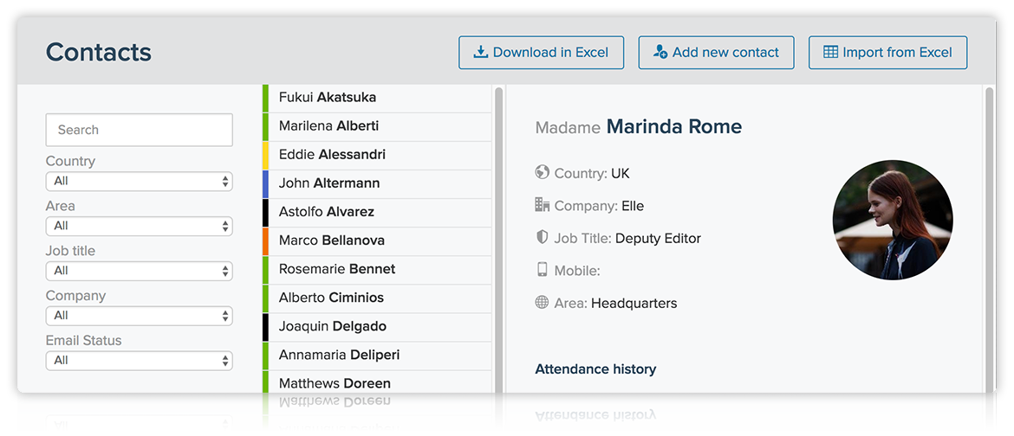Open the Company filter dropdown
Viewport: 1014px width, 436px height.
tap(139, 316)
